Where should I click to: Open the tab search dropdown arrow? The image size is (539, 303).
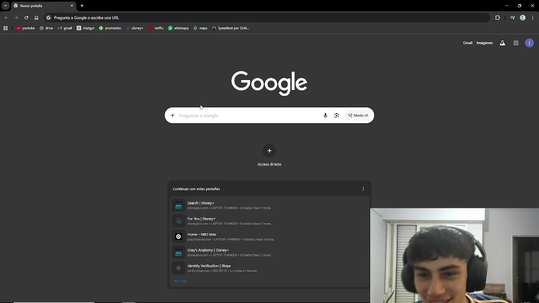pyautogui.click(x=5, y=6)
